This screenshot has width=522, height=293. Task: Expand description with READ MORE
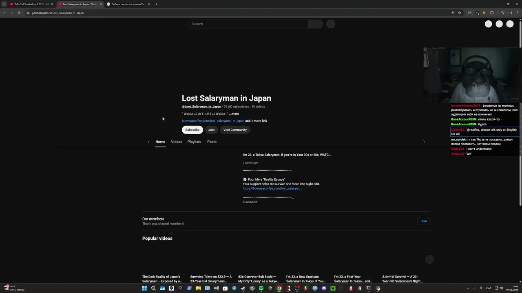pyautogui.click(x=250, y=202)
